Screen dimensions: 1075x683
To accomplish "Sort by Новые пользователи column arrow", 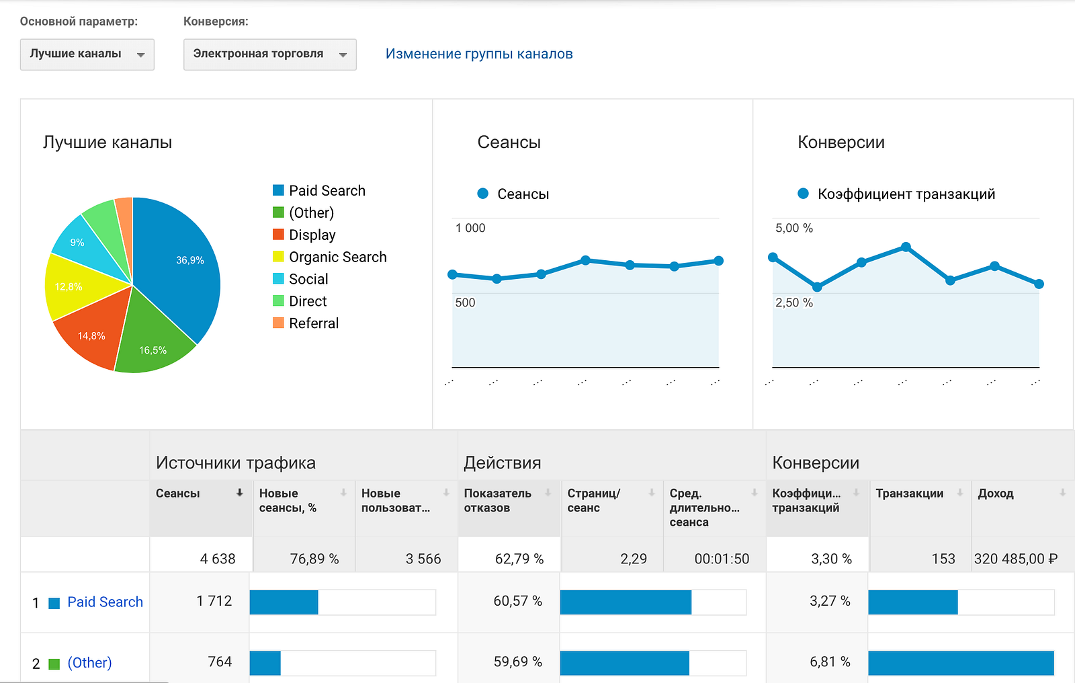I will (446, 493).
